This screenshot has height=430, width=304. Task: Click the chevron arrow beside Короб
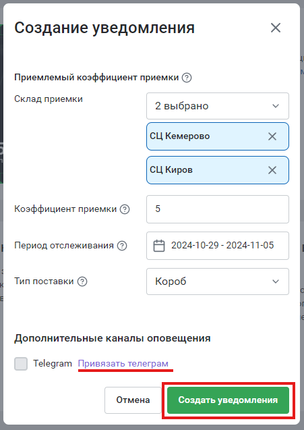pos(276,281)
